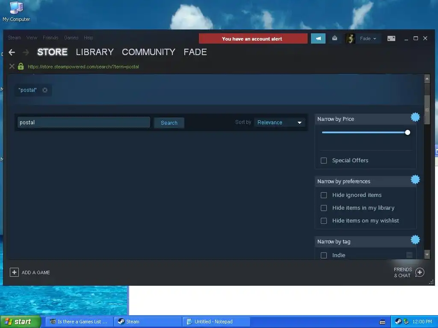438x328 pixels.
Task: Click the Search button
Action: point(169,123)
